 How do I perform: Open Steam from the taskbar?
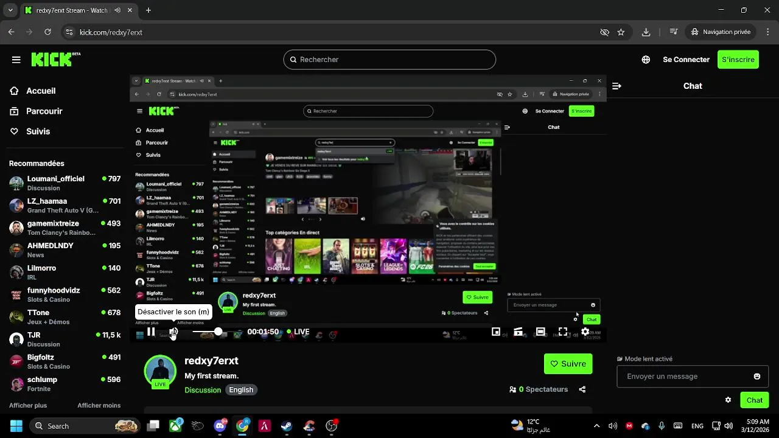[x=287, y=426]
